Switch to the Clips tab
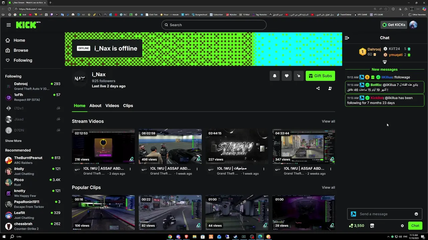The image size is (428, 240). coord(128,105)
